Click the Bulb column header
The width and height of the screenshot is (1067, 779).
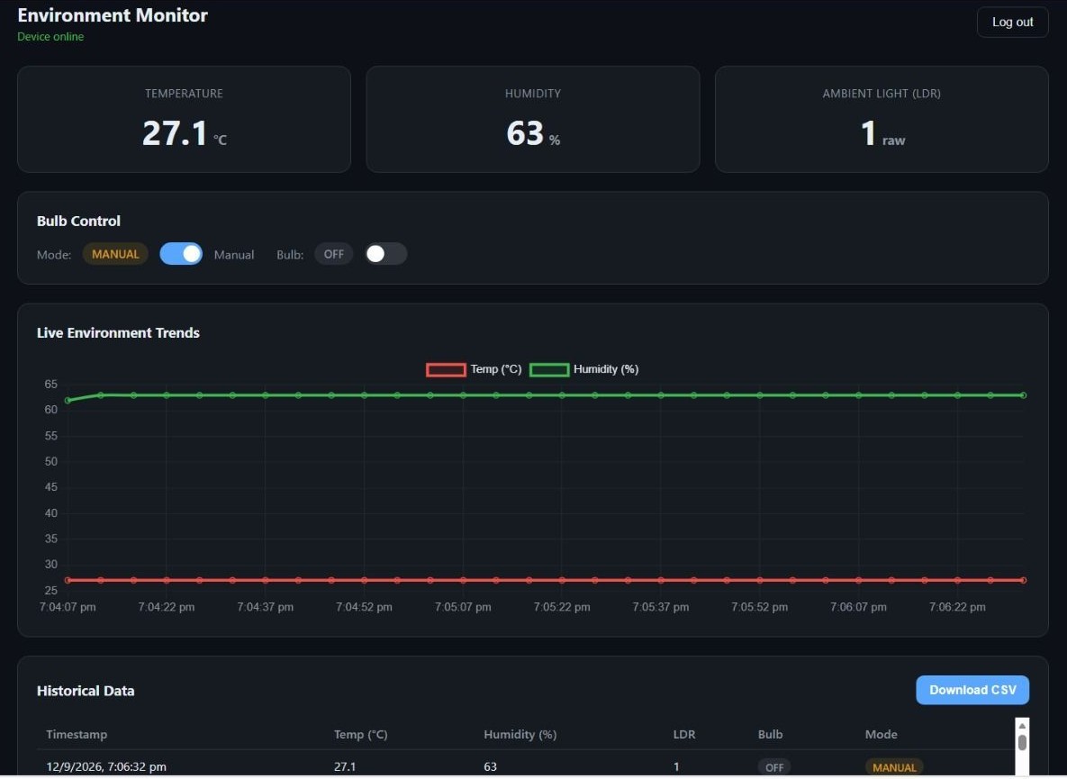(770, 734)
